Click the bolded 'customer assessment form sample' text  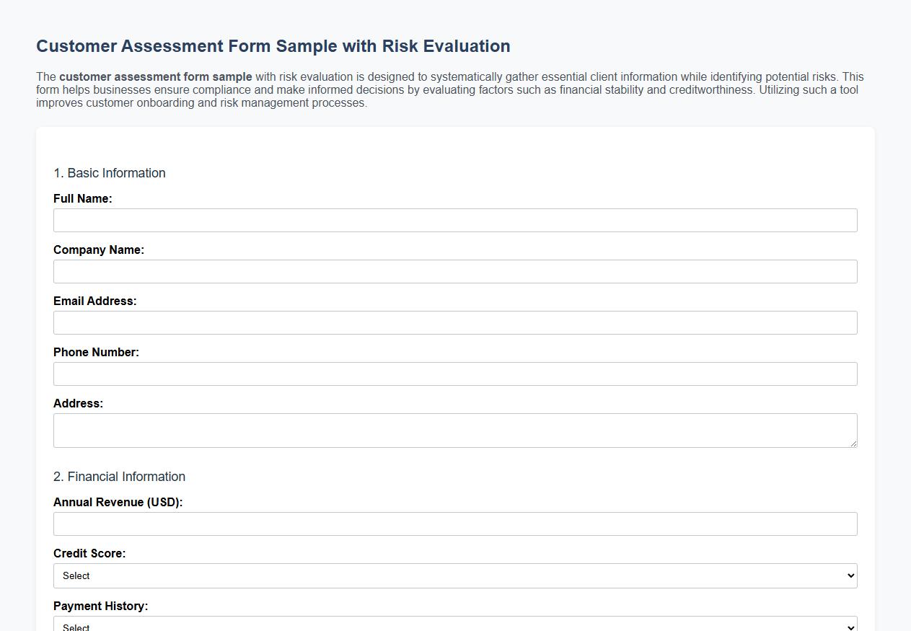click(155, 76)
